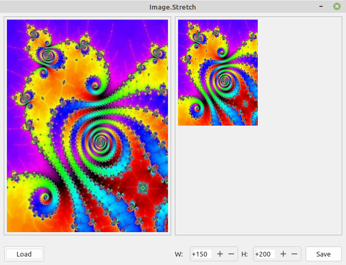
Task: Click the empty gray area below the preview image
Action: coord(258,180)
